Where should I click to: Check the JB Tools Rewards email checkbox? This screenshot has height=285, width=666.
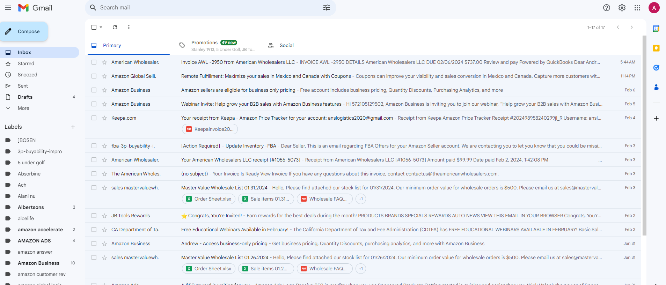(94, 216)
